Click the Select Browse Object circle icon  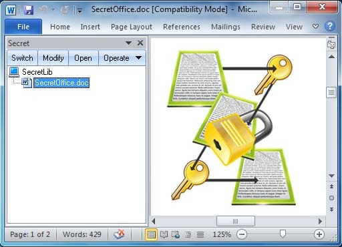click(331, 198)
